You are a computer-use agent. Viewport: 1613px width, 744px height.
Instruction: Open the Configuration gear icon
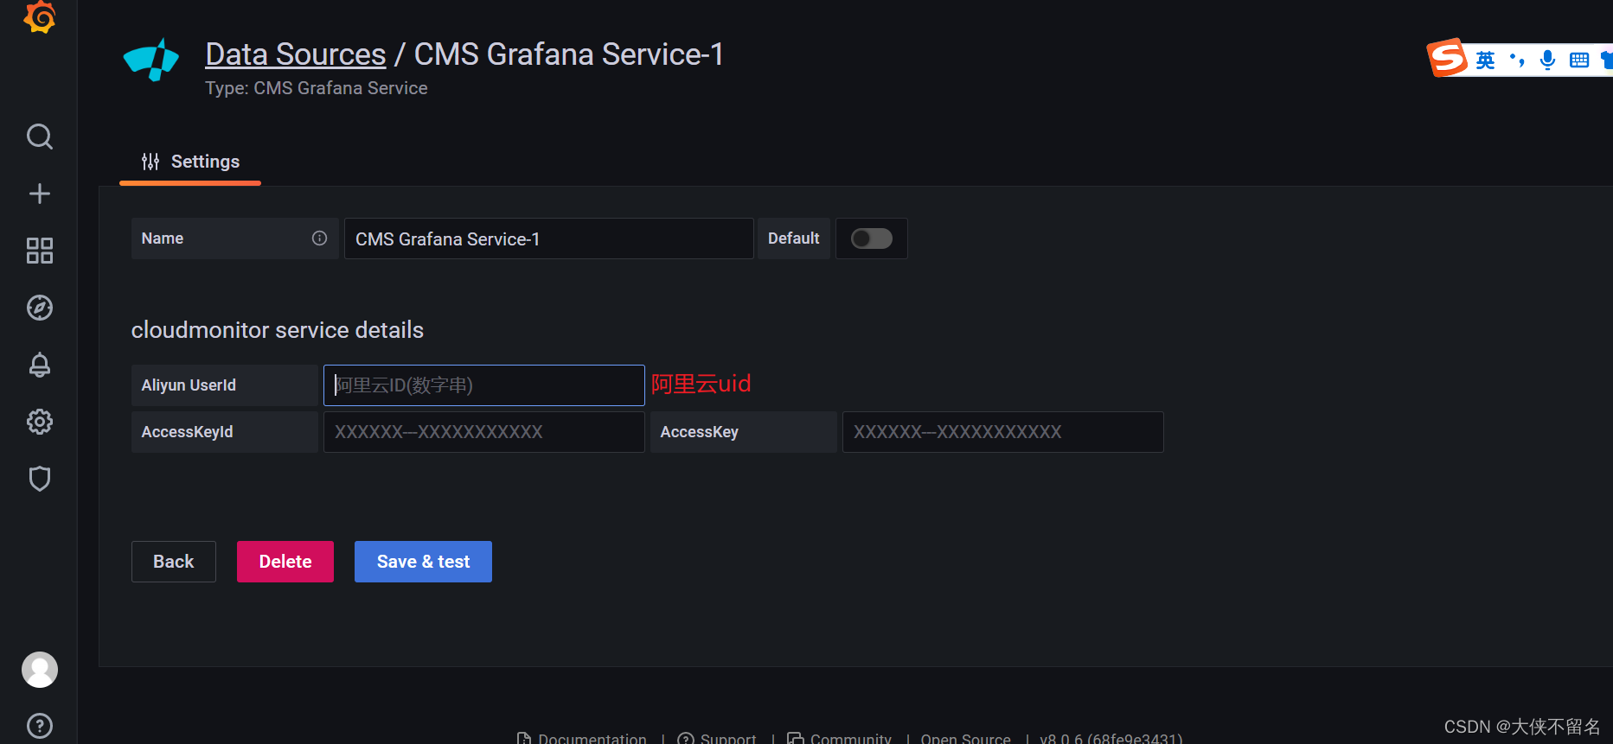point(40,422)
